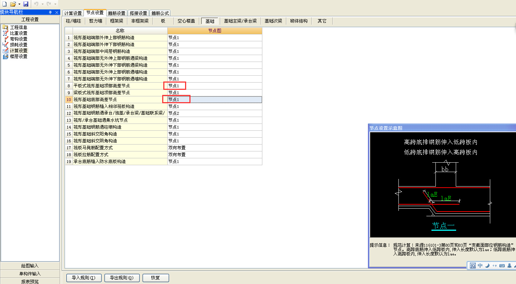
Task: Click the 节点设置示意图 diagram preview
Action: 443,184
